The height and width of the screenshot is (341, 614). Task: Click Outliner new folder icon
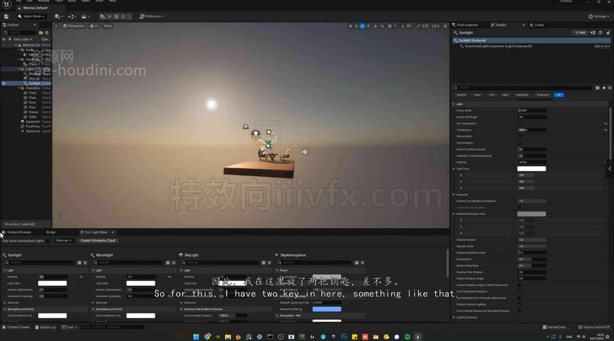tap(41, 33)
